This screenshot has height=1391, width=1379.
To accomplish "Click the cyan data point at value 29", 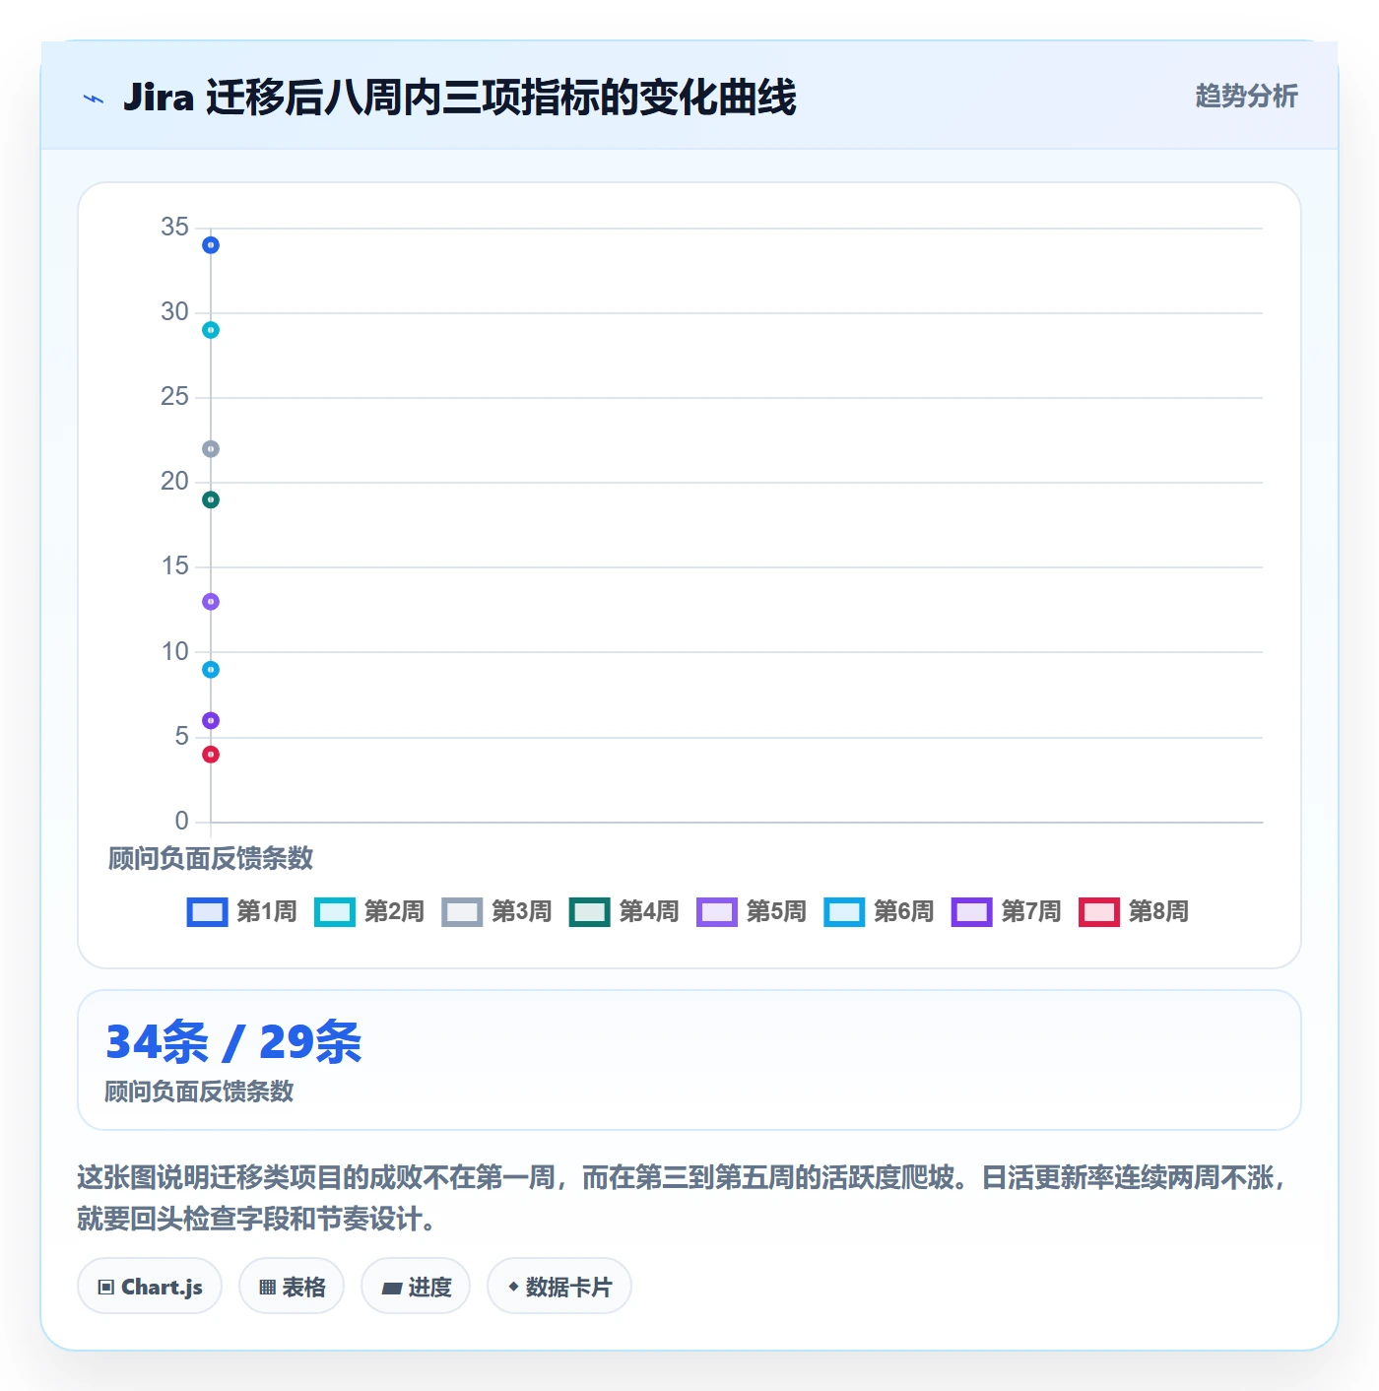I will click(211, 330).
